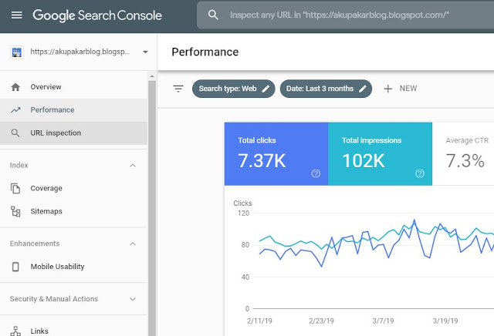Click the sidebar scrollbar thumb
This screenshot has height=336, width=494.
pos(152,207)
